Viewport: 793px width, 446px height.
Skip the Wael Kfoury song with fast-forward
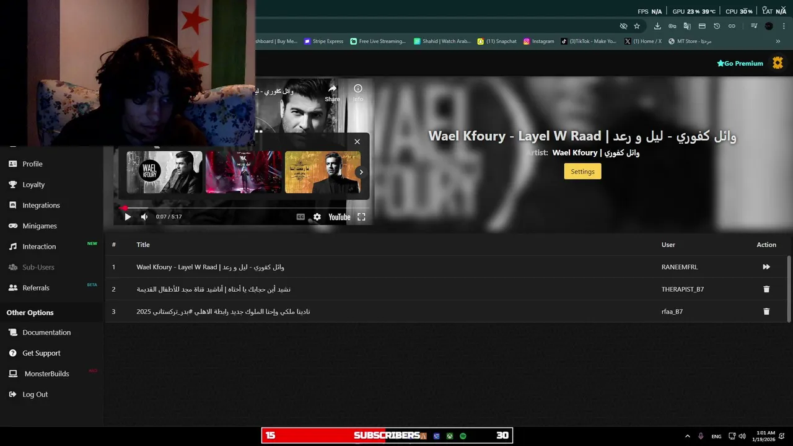766,267
